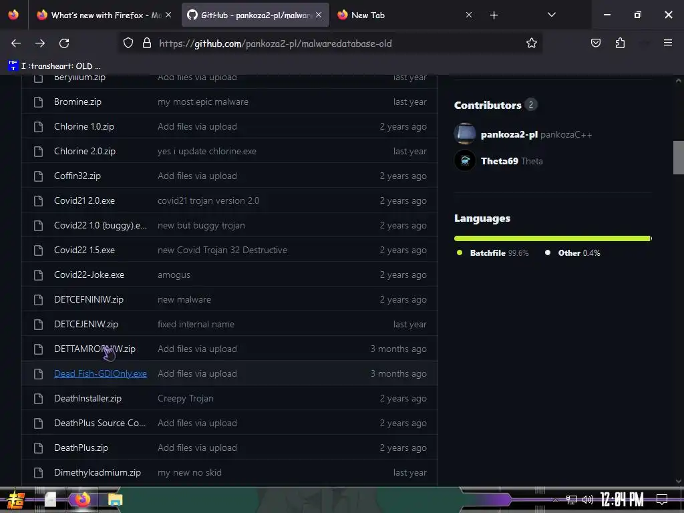The image size is (684, 513).
Task: Click the Batchfile language bar
Action: (x=552, y=238)
